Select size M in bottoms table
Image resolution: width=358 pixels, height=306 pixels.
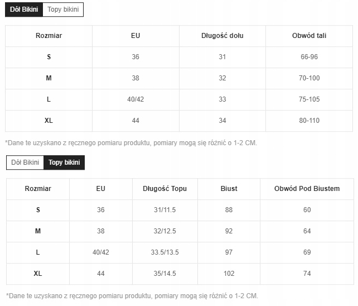pyautogui.click(x=179, y=78)
